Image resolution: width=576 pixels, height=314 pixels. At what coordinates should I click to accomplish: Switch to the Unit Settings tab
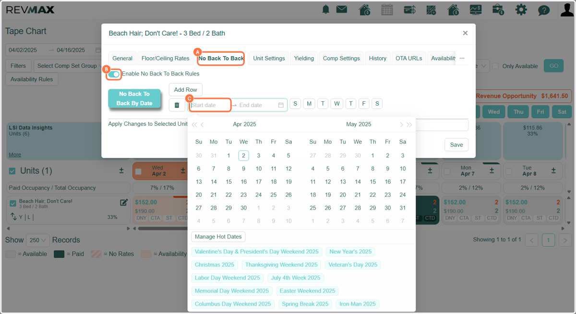click(269, 59)
